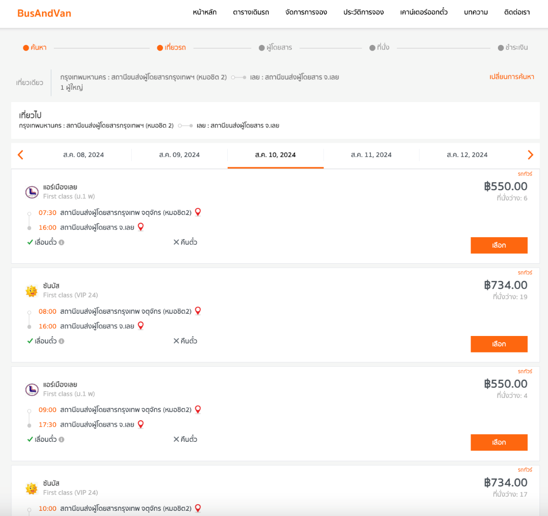
Task: Open หน้าหลัก in navigation
Action: [x=205, y=12]
